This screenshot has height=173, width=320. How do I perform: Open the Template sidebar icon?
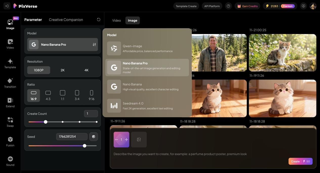click(x=10, y=63)
